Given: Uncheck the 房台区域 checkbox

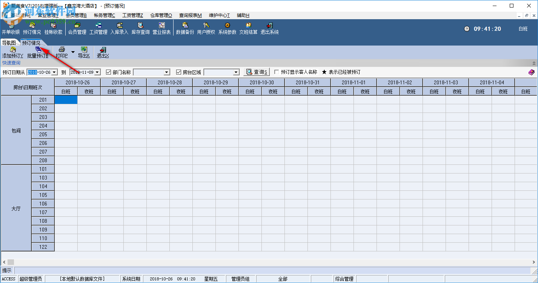Looking at the screenshot, I should coord(179,72).
